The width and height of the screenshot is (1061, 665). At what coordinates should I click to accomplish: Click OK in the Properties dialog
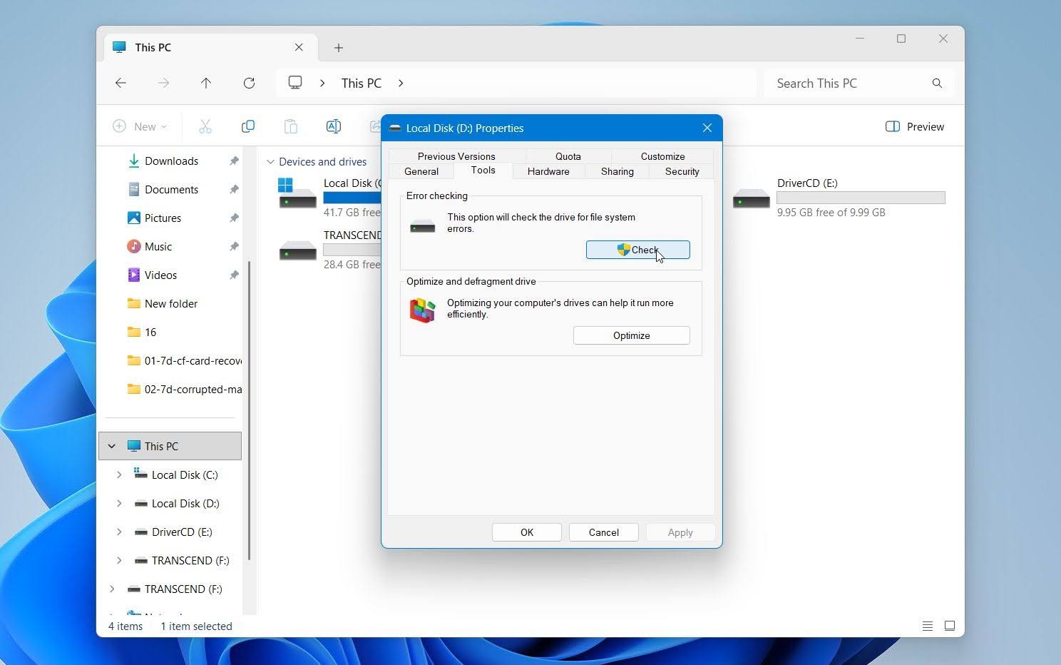point(527,532)
